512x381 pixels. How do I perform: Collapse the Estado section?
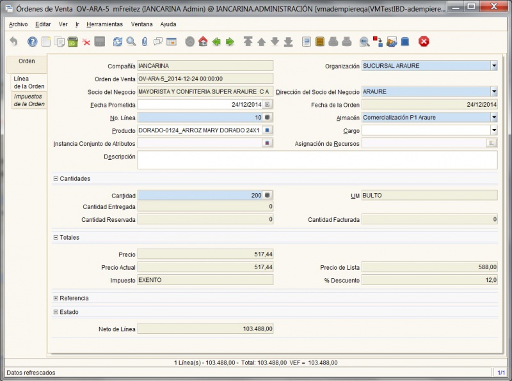tap(56, 312)
